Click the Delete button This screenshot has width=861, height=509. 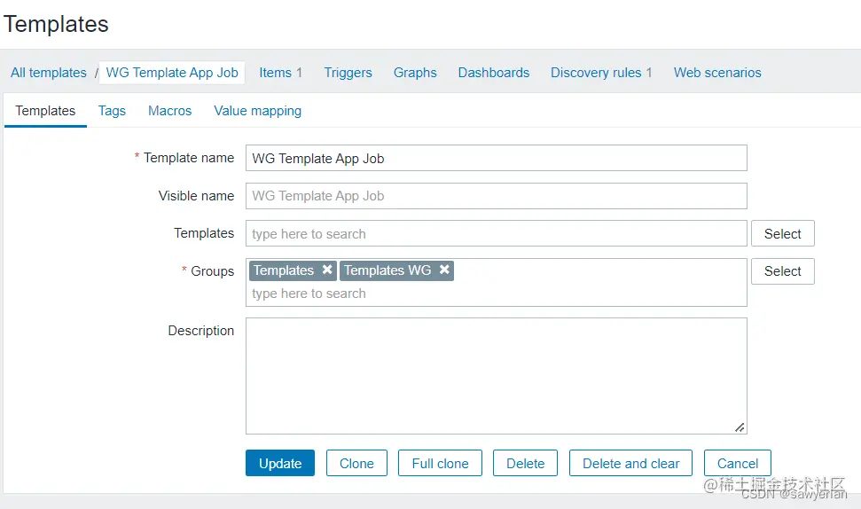pyautogui.click(x=525, y=463)
